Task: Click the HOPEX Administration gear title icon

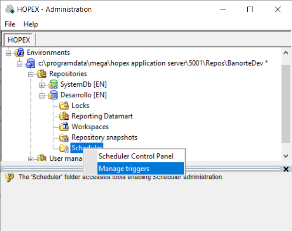Action: (x=10, y=9)
